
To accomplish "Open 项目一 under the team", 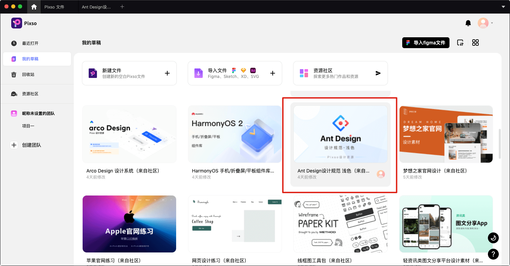I will (x=28, y=126).
